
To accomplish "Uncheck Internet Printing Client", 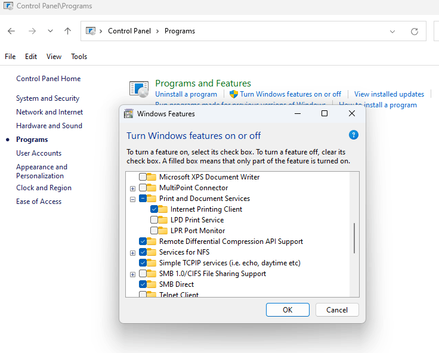I will point(154,209).
